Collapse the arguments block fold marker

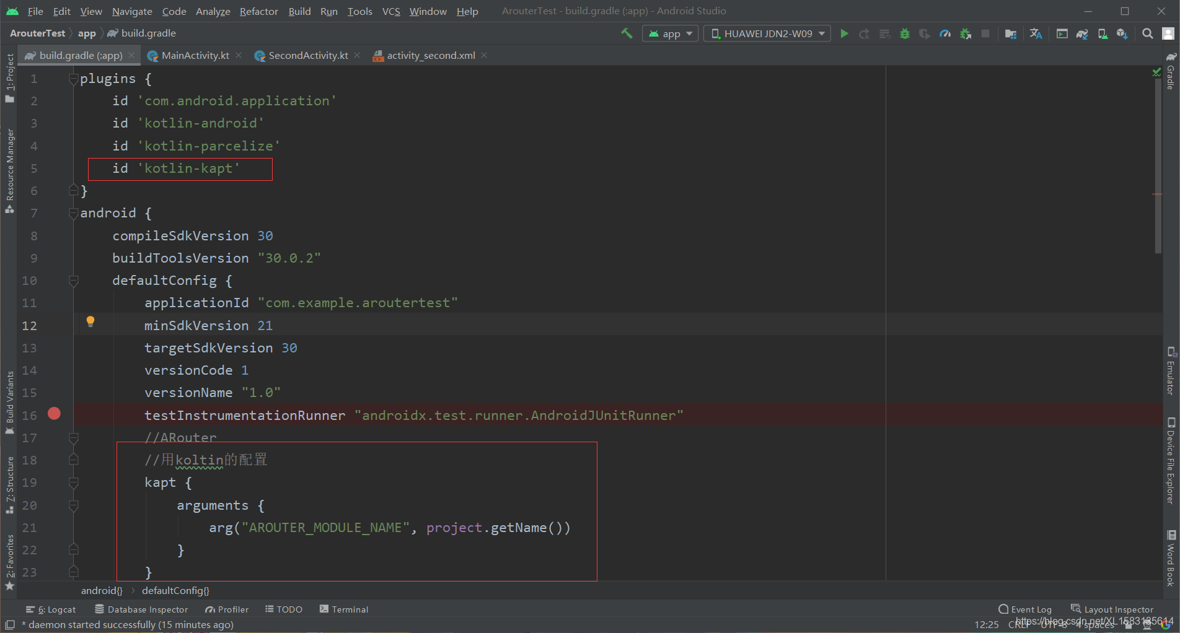pos(74,505)
